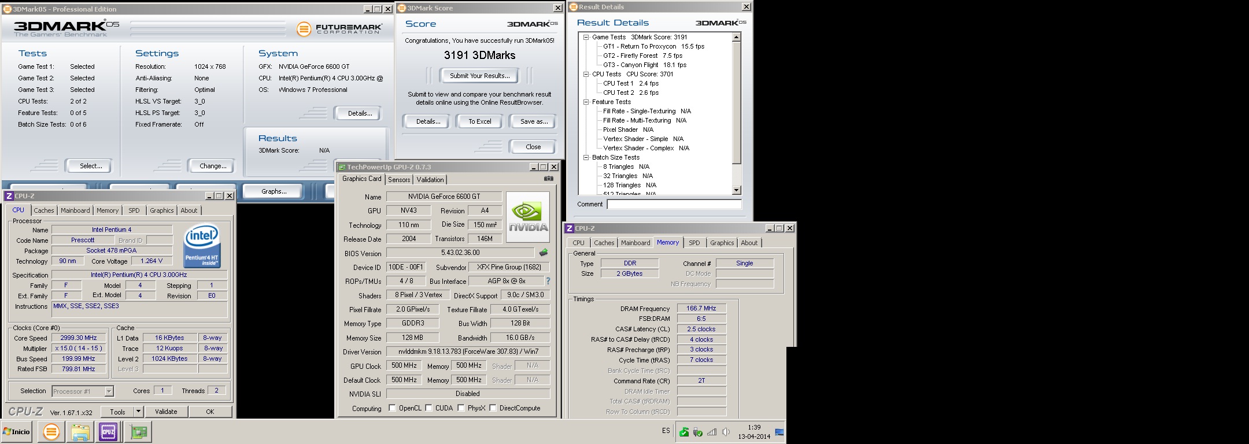This screenshot has width=1249, height=444.
Task: Toggle the PhysX checkbox
Action: pos(461,408)
